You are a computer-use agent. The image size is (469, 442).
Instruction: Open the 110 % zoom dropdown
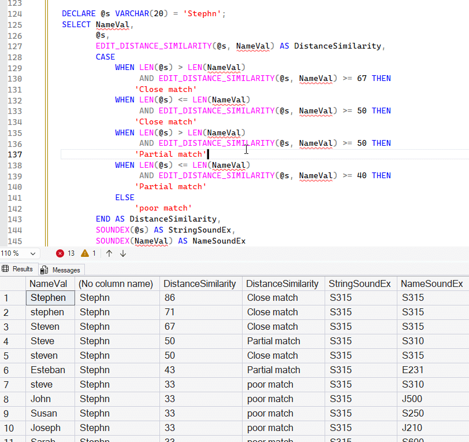coord(32,253)
